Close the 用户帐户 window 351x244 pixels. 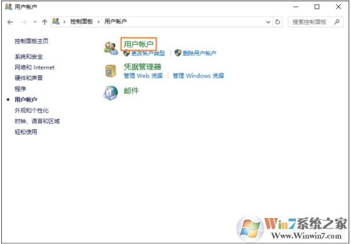click(338, 7)
